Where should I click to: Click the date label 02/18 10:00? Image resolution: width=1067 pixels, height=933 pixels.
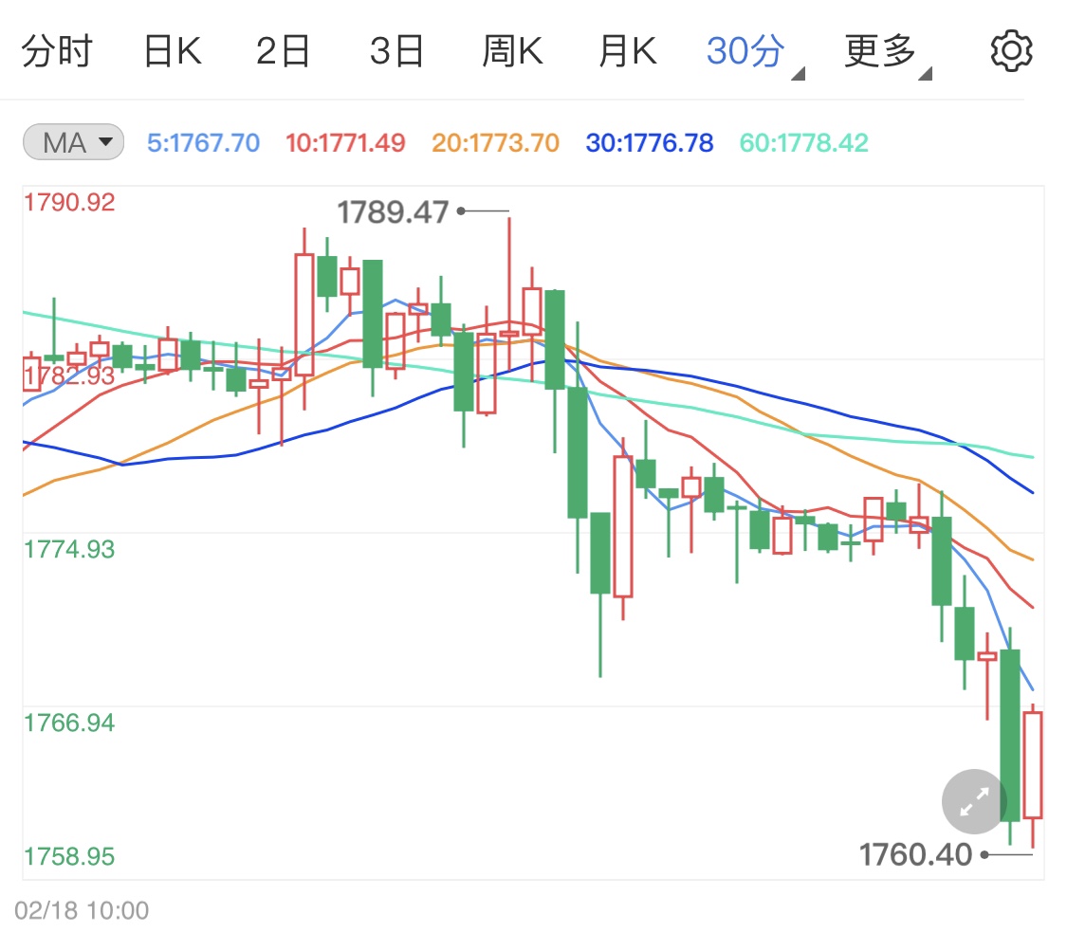[82, 910]
